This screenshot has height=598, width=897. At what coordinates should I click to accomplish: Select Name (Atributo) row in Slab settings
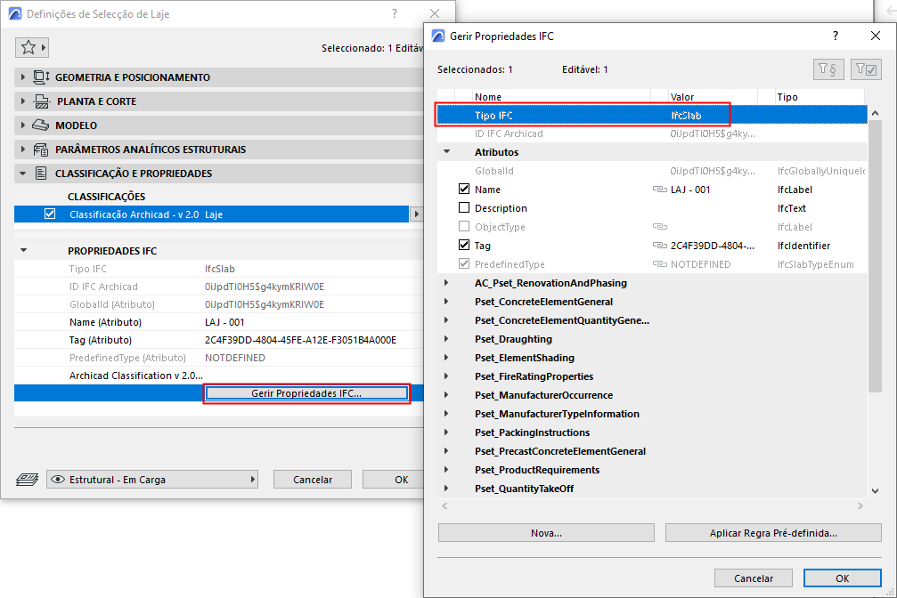[218, 322]
